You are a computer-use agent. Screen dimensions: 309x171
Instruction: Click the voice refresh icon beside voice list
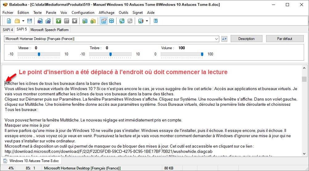click(224, 39)
